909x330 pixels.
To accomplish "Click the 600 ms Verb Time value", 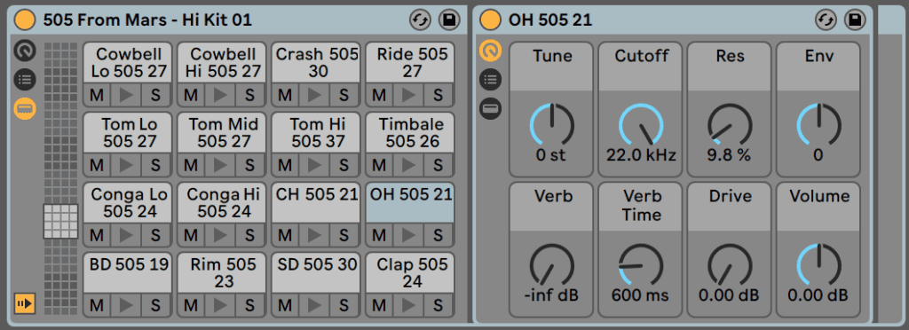I will (x=641, y=295).
